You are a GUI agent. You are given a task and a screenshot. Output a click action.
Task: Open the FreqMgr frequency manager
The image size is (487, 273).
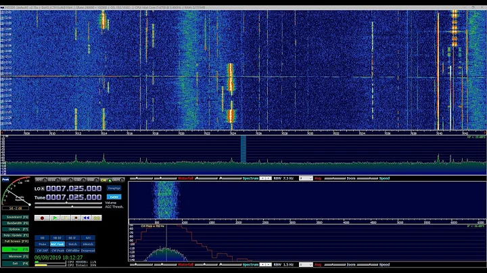pyautogui.click(x=114, y=189)
